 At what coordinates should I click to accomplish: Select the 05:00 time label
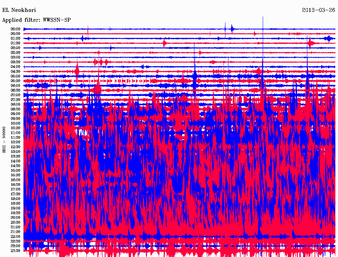[x=16, y=76]
